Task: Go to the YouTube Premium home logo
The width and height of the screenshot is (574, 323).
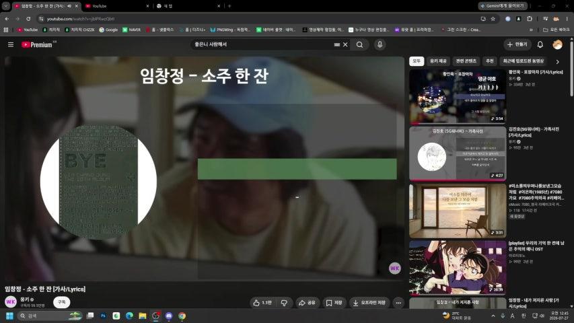Action: point(37,44)
